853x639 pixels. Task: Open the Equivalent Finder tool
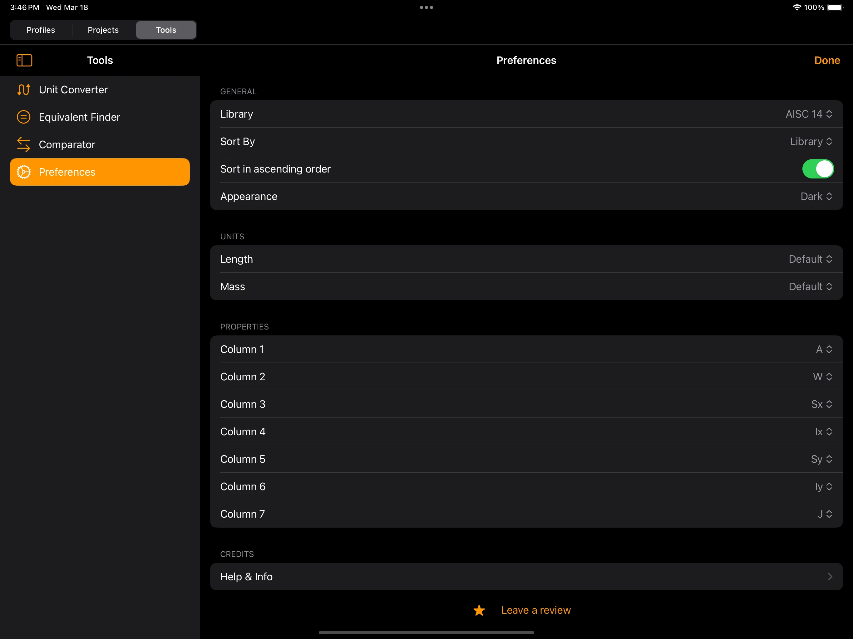pos(79,117)
